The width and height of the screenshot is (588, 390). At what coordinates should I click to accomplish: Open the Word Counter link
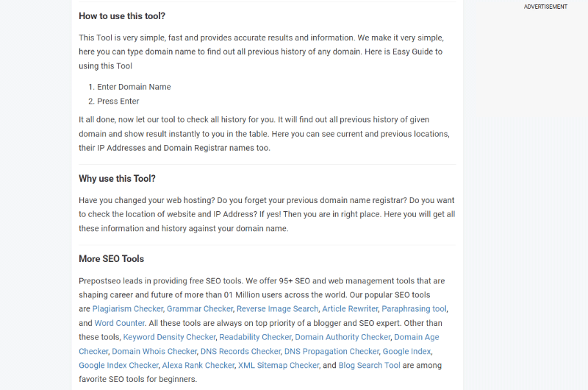[x=119, y=323]
